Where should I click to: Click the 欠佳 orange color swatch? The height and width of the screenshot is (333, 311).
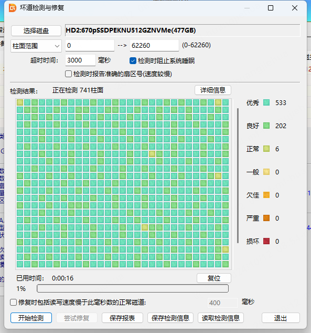tap(266, 195)
